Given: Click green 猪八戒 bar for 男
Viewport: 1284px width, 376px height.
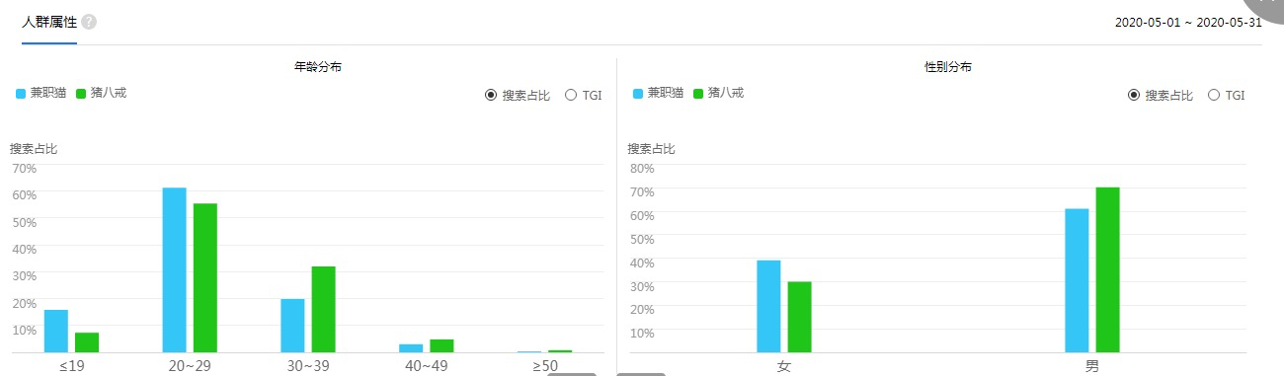Looking at the screenshot, I should (1107, 269).
